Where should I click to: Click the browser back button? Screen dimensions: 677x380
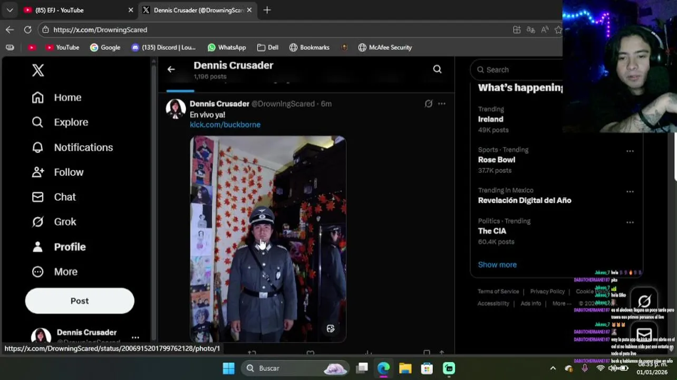coord(9,30)
